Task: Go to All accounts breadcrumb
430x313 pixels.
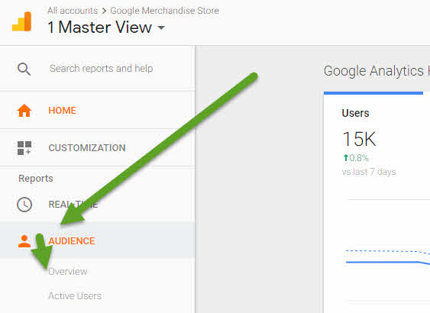Action: tap(73, 11)
